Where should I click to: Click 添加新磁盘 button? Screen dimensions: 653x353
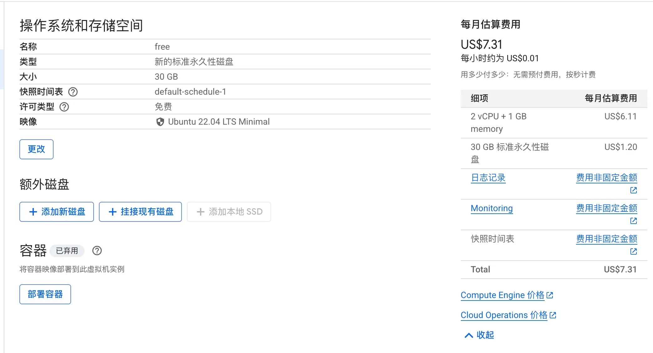(57, 212)
